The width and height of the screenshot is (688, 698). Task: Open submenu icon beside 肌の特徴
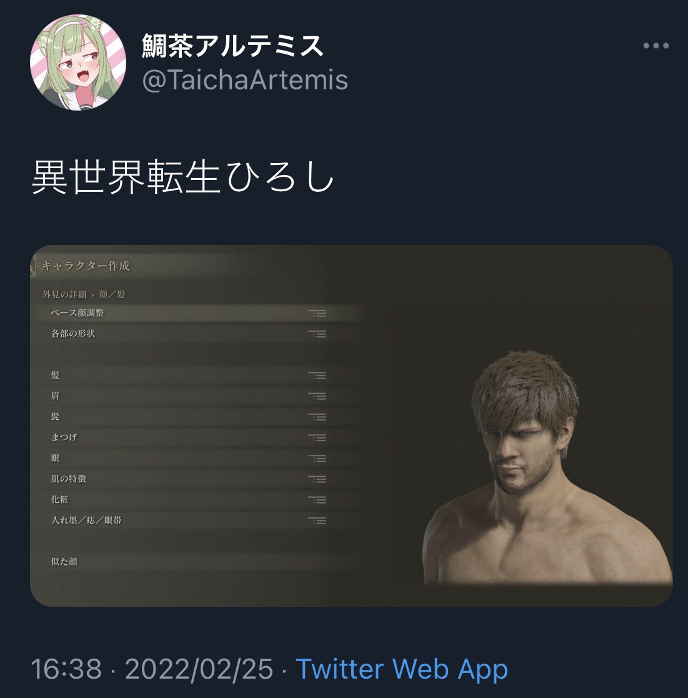(317, 479)
